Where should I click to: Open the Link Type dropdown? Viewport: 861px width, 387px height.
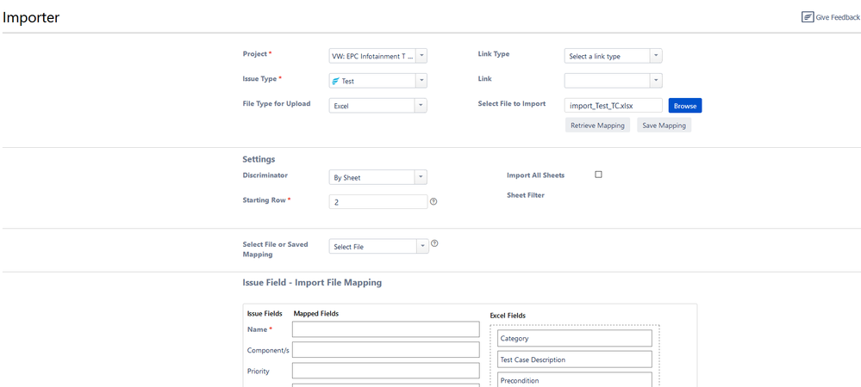(614, 56)
